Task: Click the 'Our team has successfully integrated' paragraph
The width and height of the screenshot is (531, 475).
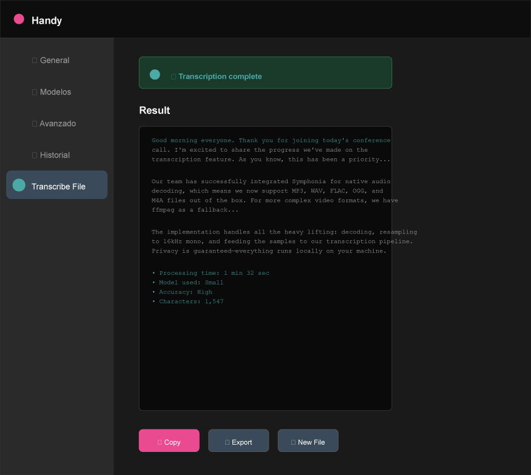Action: tap(275, 196)
